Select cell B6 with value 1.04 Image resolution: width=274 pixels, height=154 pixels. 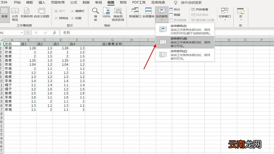(28, 64)
